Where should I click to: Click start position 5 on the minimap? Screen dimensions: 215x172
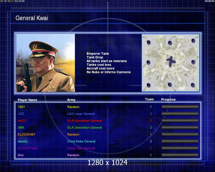[x=170, y=85]
